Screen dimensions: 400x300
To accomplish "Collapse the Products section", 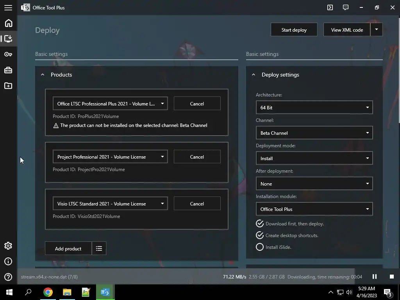I will (x=43, y=75).
